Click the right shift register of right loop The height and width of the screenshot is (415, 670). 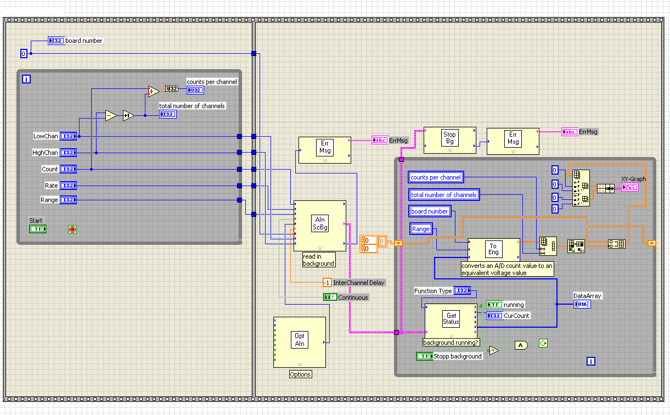tap(651, 243)
